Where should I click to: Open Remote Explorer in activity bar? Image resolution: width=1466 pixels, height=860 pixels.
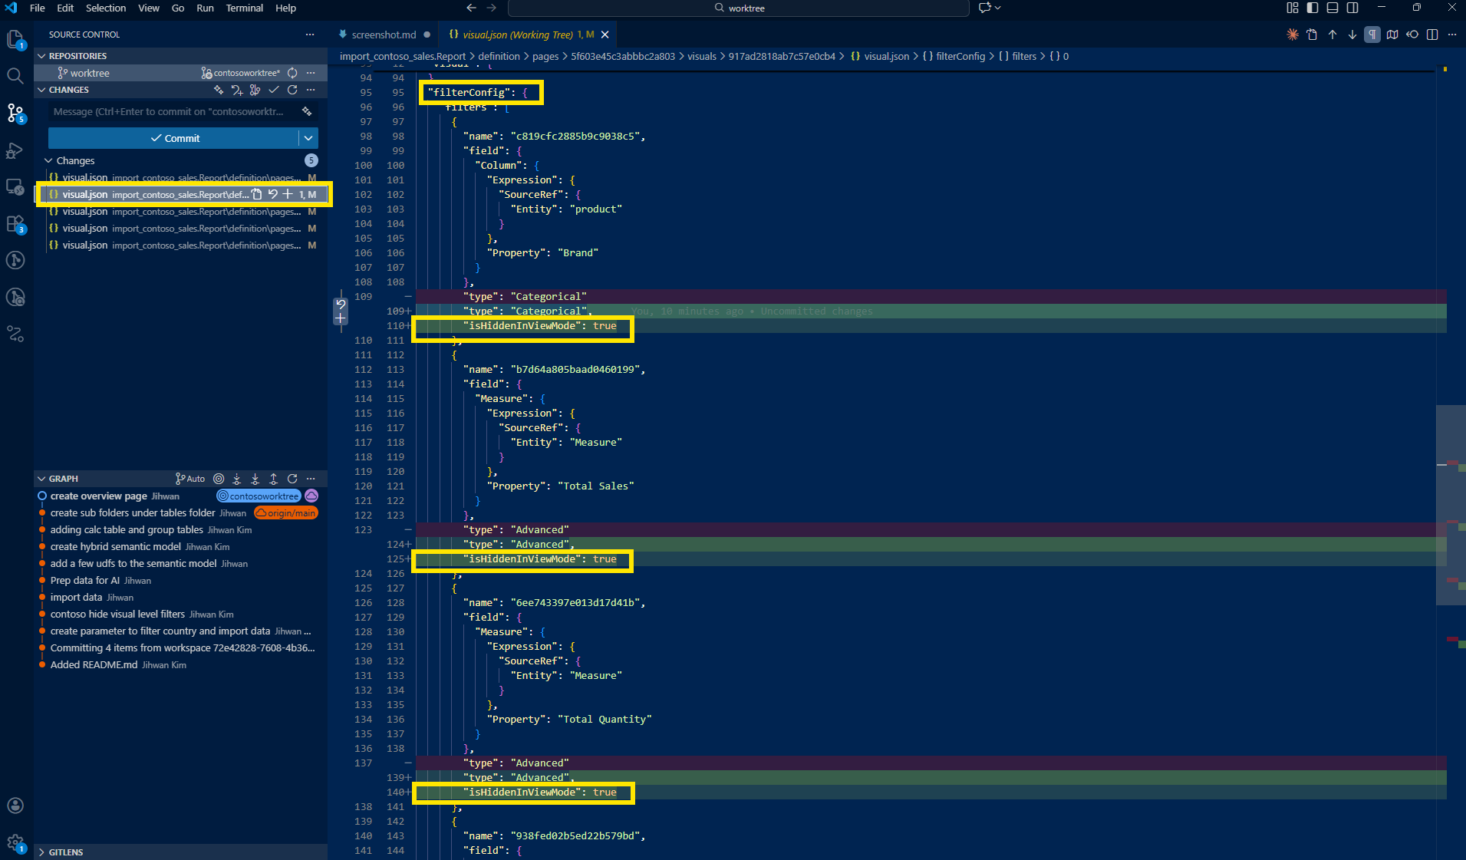point(15,186)
